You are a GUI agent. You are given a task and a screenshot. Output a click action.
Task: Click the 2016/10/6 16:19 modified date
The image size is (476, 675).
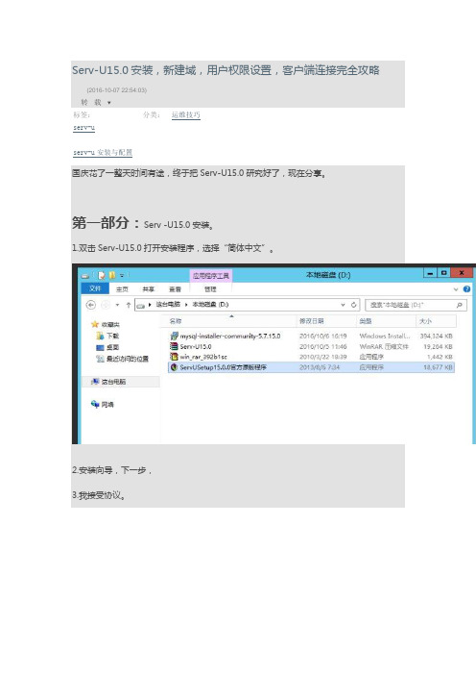tap(323, 336)
